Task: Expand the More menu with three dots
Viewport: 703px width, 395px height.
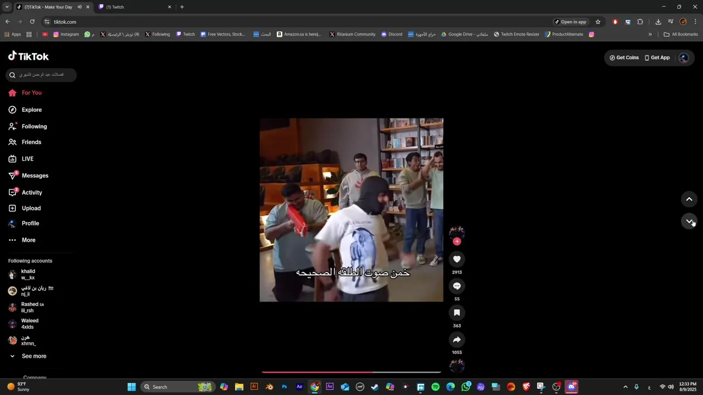Action: 22,240
